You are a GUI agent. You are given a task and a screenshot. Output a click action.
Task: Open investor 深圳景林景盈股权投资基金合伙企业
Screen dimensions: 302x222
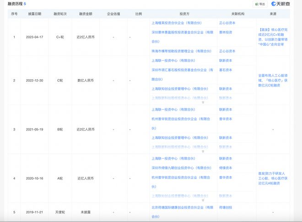pyautogui.click(x=182, y=37)
